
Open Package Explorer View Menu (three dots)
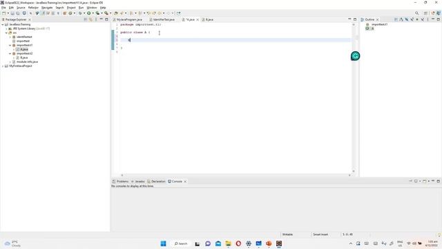[x=96, y=19]
